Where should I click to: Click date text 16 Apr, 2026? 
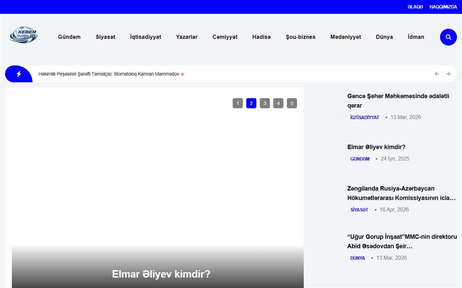(394, 209)
